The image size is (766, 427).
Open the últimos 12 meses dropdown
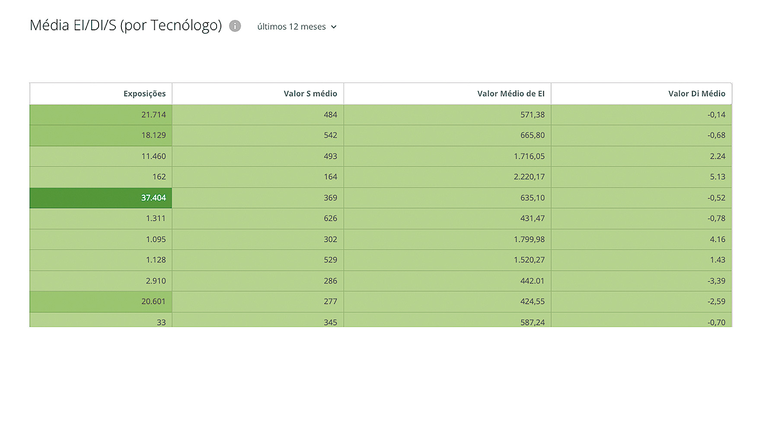tap(297, 27)
